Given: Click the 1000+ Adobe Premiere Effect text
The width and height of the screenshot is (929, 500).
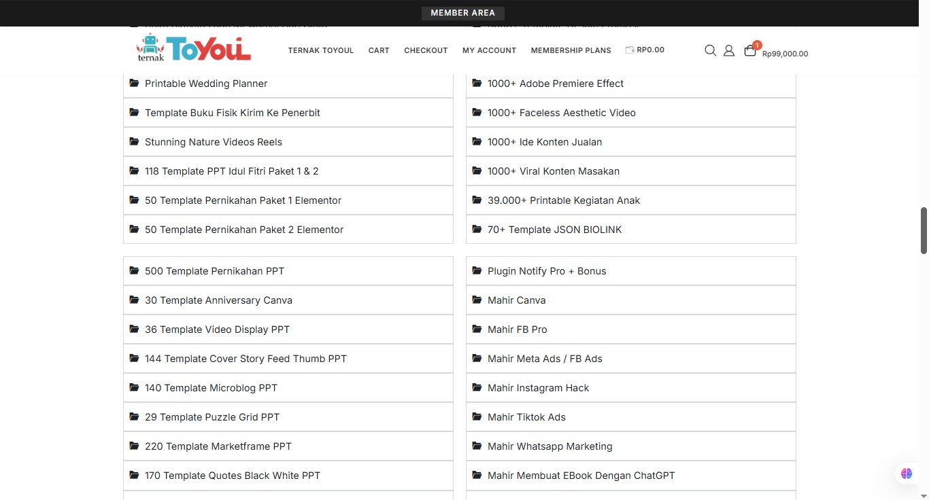Looking at the screenshot, I should [556, 84].
